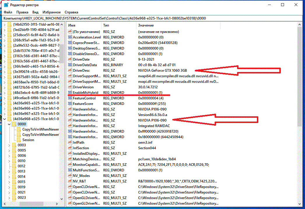305x209 pixels.
Task: Click the folder icon of key 0023
Action: click(14, 198)
